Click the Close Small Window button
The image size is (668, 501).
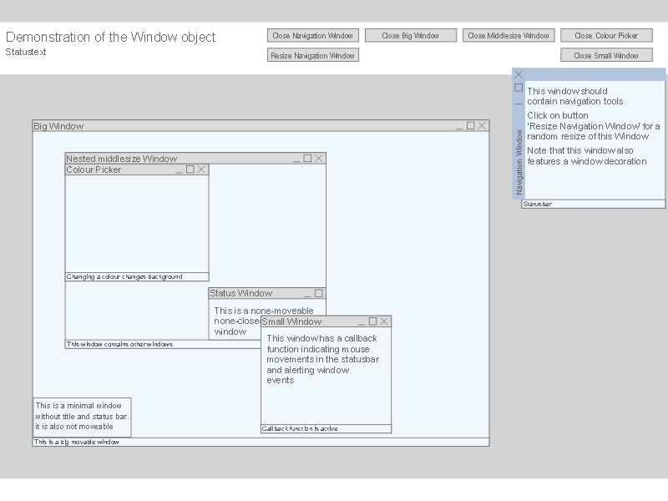[607, 55]
